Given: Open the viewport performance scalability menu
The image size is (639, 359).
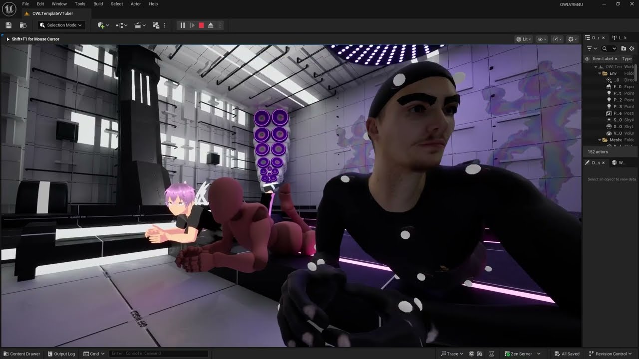Looking at the screenshot, I should [x=557, y=39].
